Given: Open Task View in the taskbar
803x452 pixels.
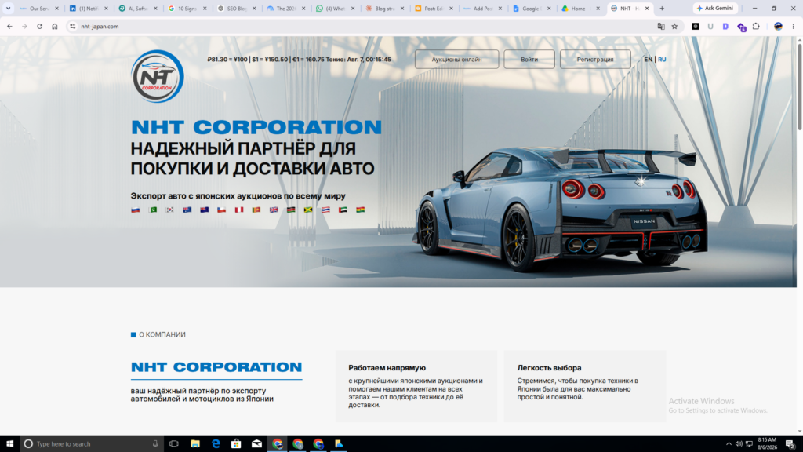Looking at the screenshot, I should (x=174, y=444).
